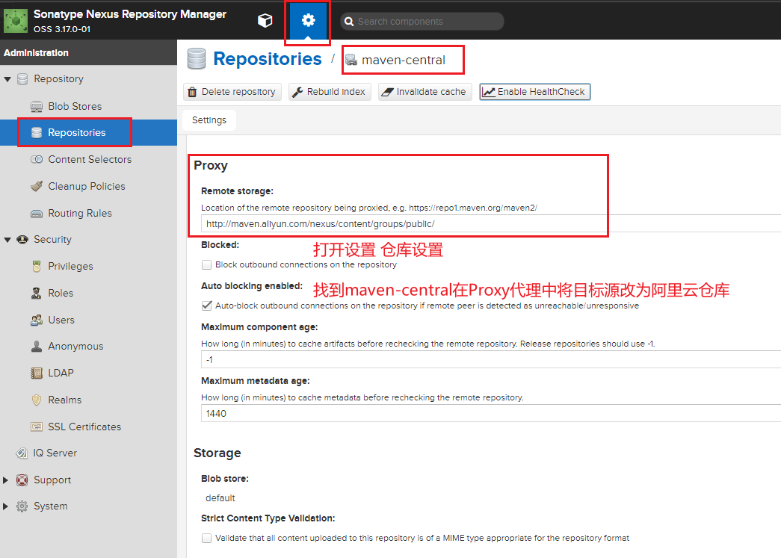Collapse the Repository tree section
Screen dimensions: 781x558
[x=7, y=79]
